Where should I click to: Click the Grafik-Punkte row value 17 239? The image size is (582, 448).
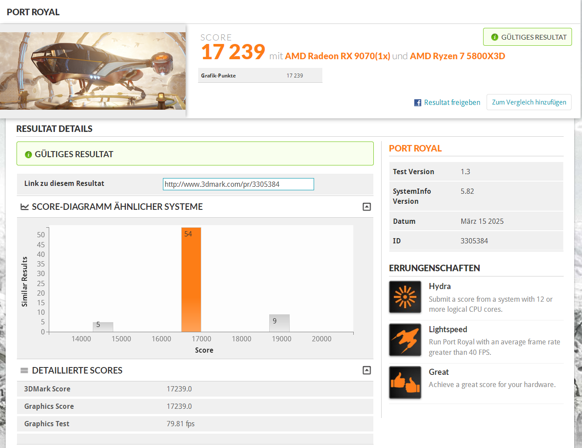[x=295, y=76]
